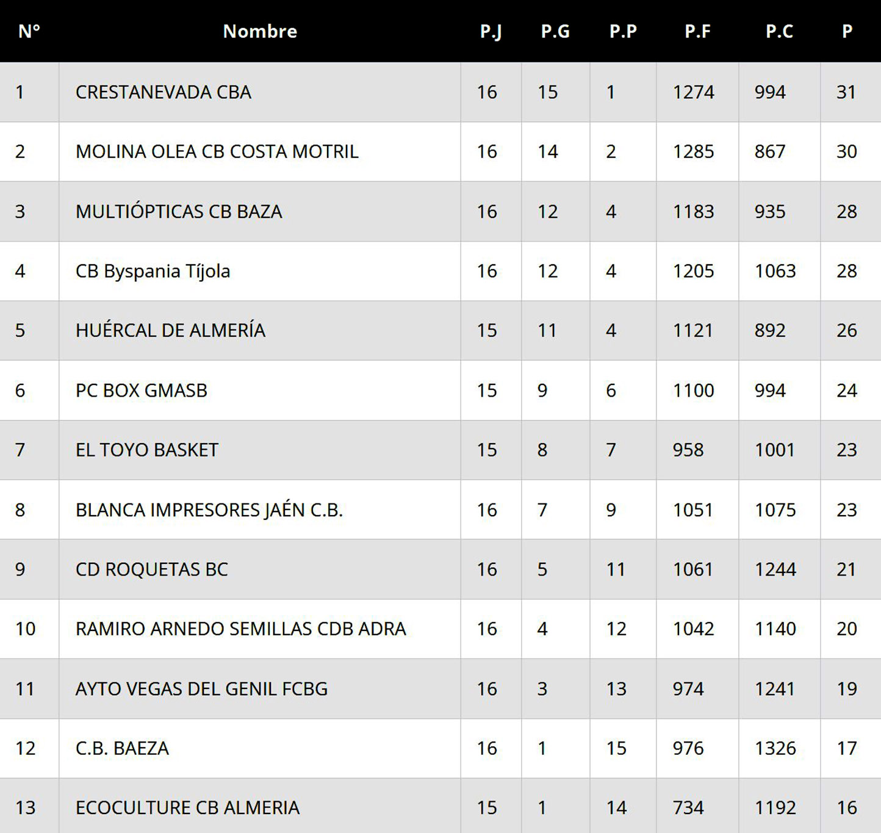Click the P.F column header
881x833 pixels.
pyautogui.click(x=697, y=31)
